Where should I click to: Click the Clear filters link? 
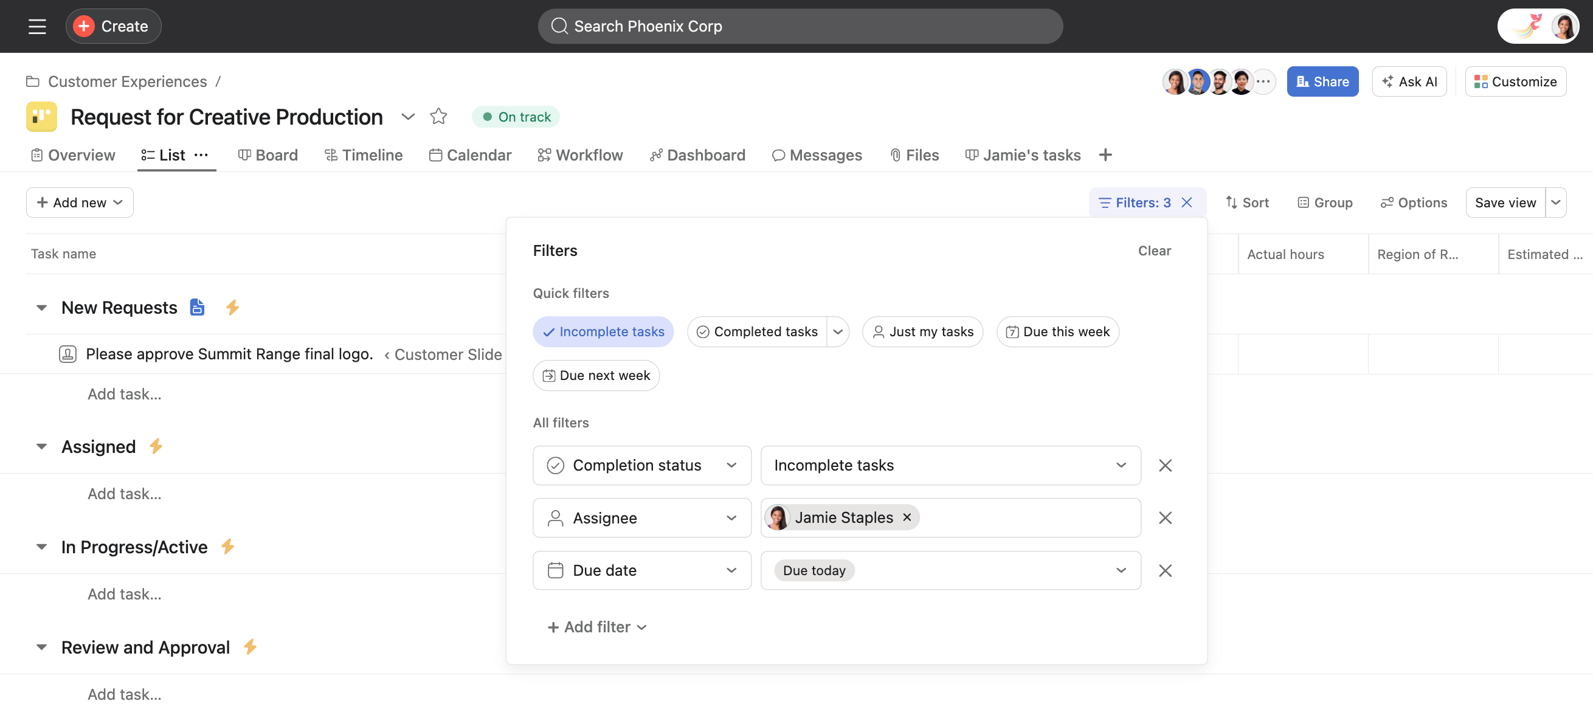tap(1154, 250)
